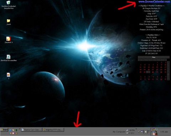
Task: Select the Shortcut to weather desktop icon
Action: (x=9, y=58)
